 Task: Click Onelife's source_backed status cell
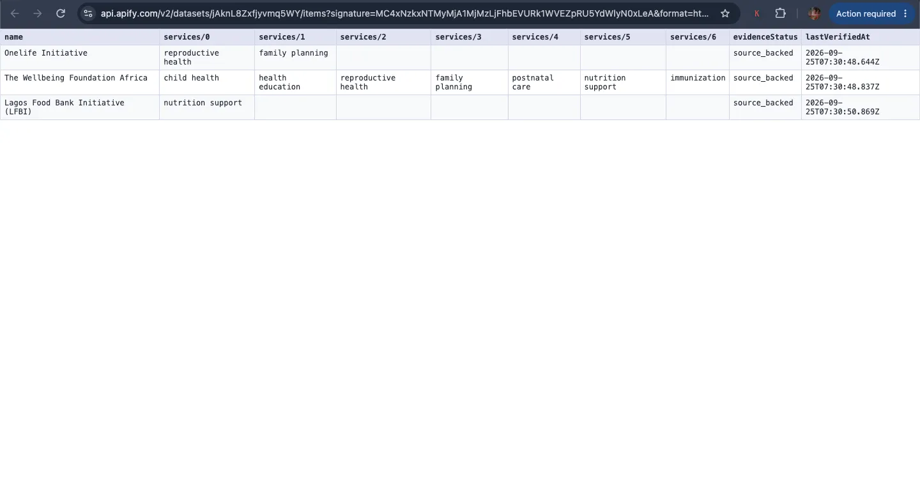tap(765, 57)
